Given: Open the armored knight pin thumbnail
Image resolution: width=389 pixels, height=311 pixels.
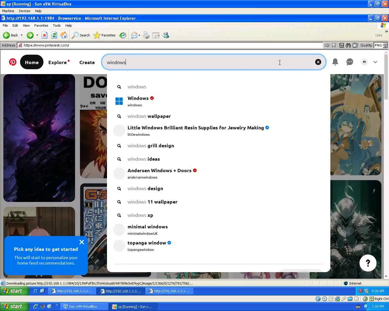Looking at the screenshot, I should click(356, 229).
